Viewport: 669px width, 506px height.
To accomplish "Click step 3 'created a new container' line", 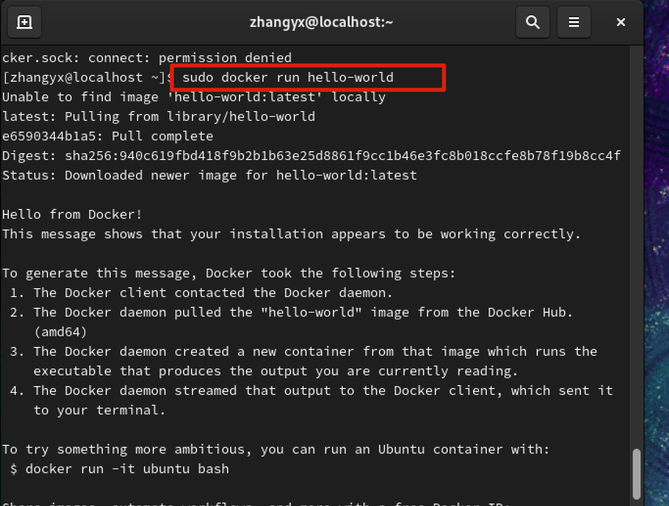I will pos(304,351).
